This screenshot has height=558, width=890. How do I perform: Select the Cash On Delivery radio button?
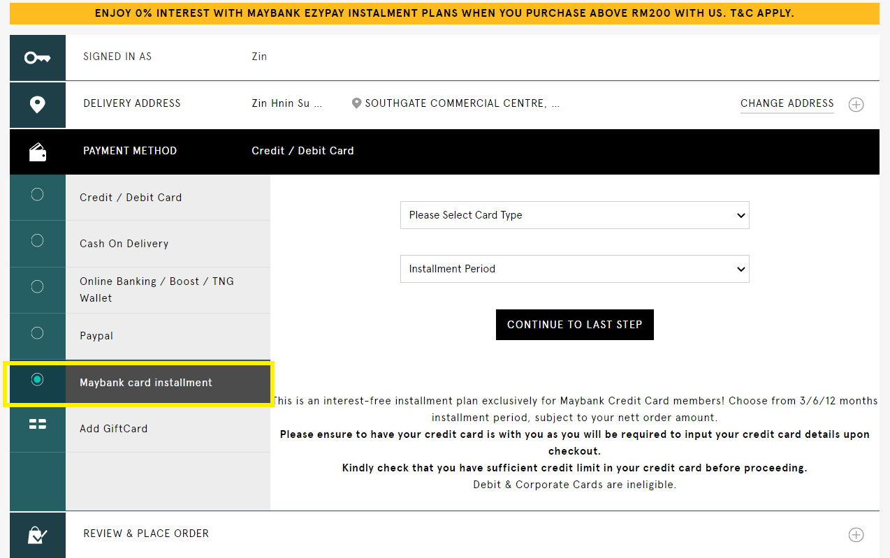pos(38,240)
